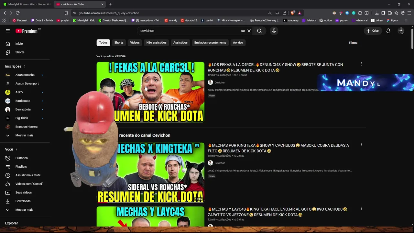This screenshot has height=233, width=414.
Task: Open the Brave VPN shield icon
Action: [x=403, y=13]
